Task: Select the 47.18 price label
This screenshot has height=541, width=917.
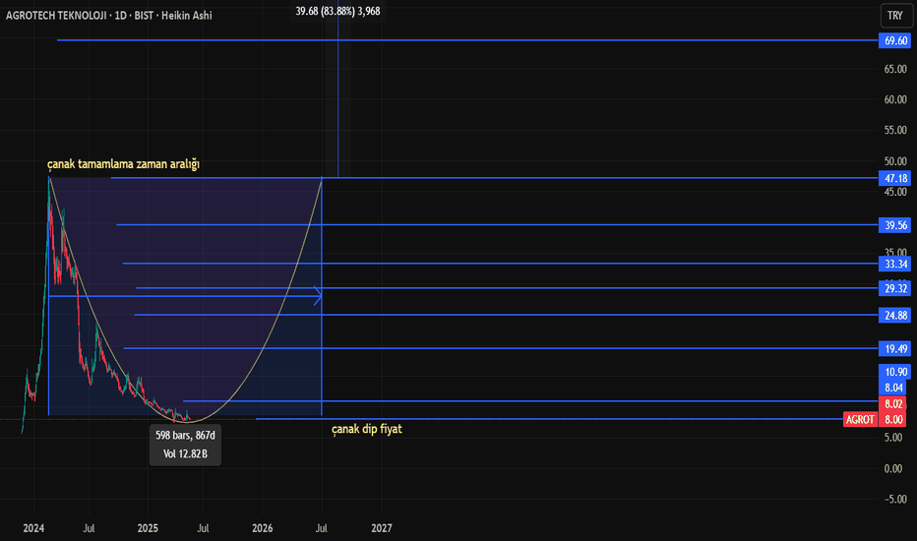Action: click(x=894, y=178)
